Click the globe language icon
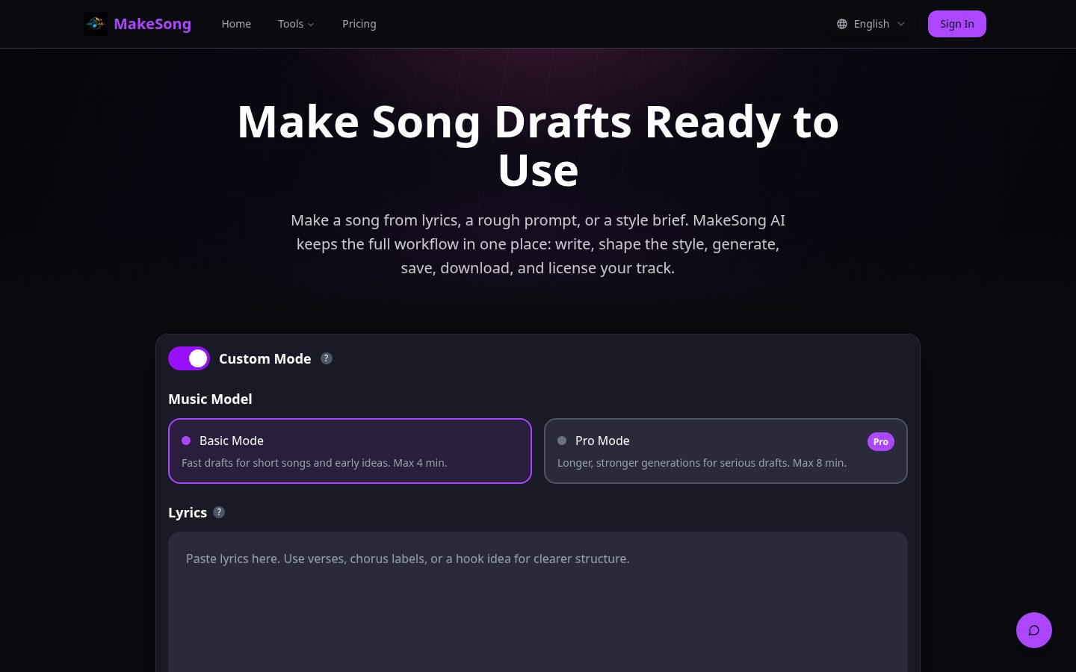 (x=842, y=24)
